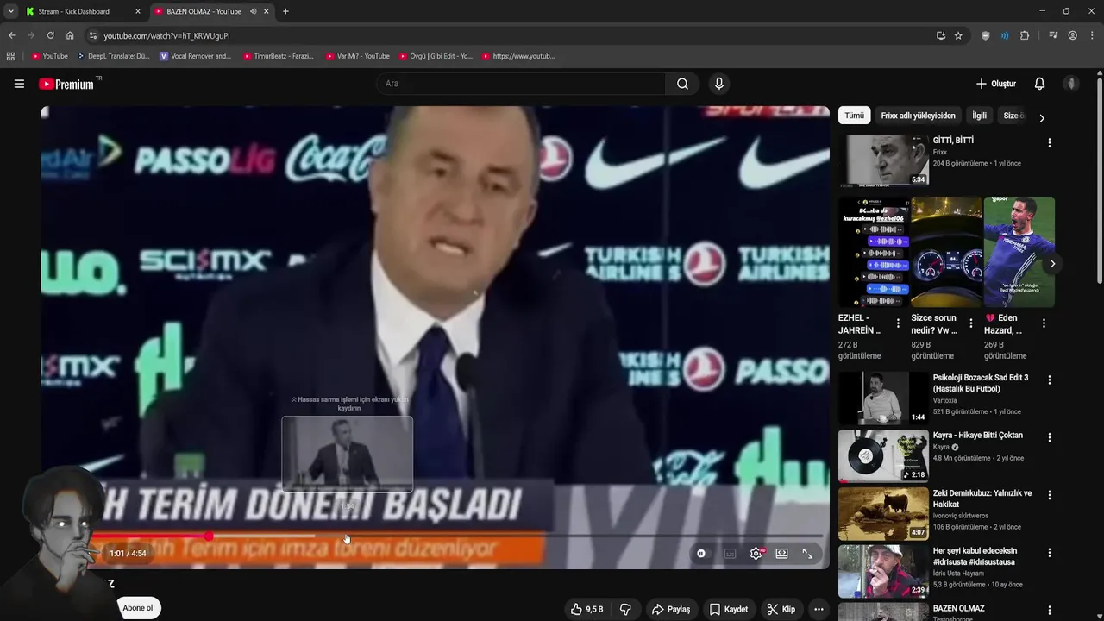1104x621 pixels.
Task: Go back to the previous page
Action: [x=11, y=35]
